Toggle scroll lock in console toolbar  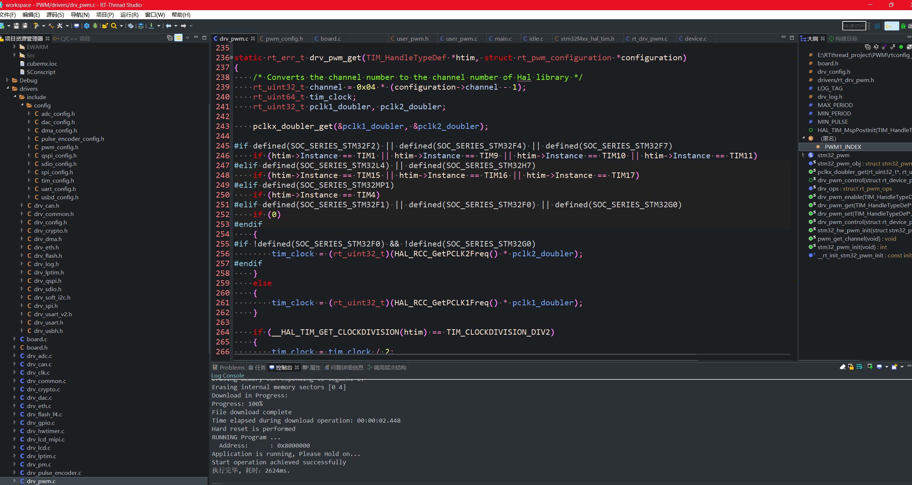point(851,367)
